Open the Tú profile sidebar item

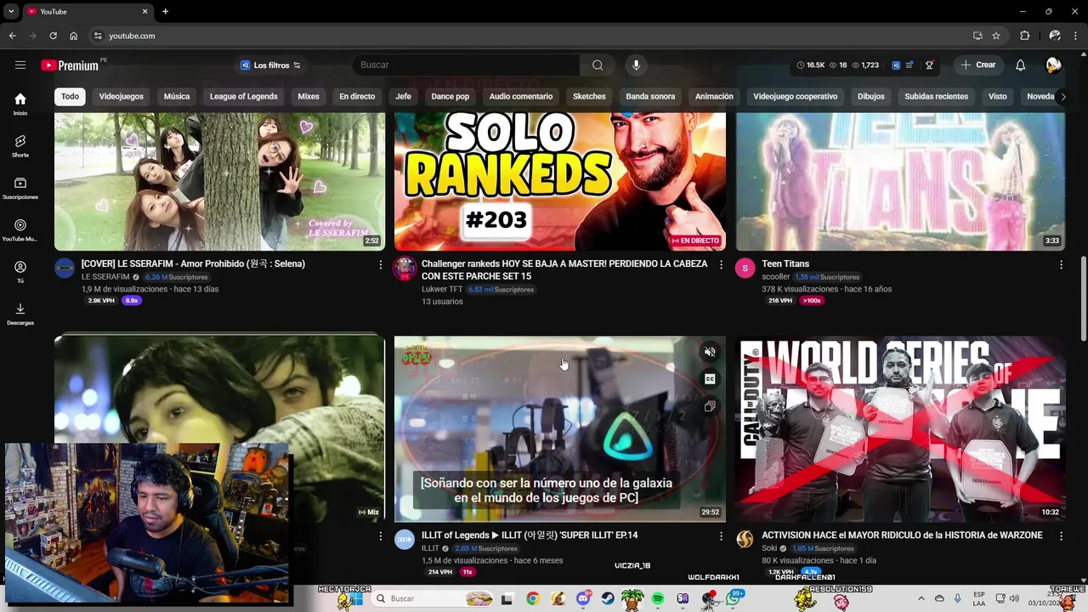pyautogui.click(x=20, y=272)
